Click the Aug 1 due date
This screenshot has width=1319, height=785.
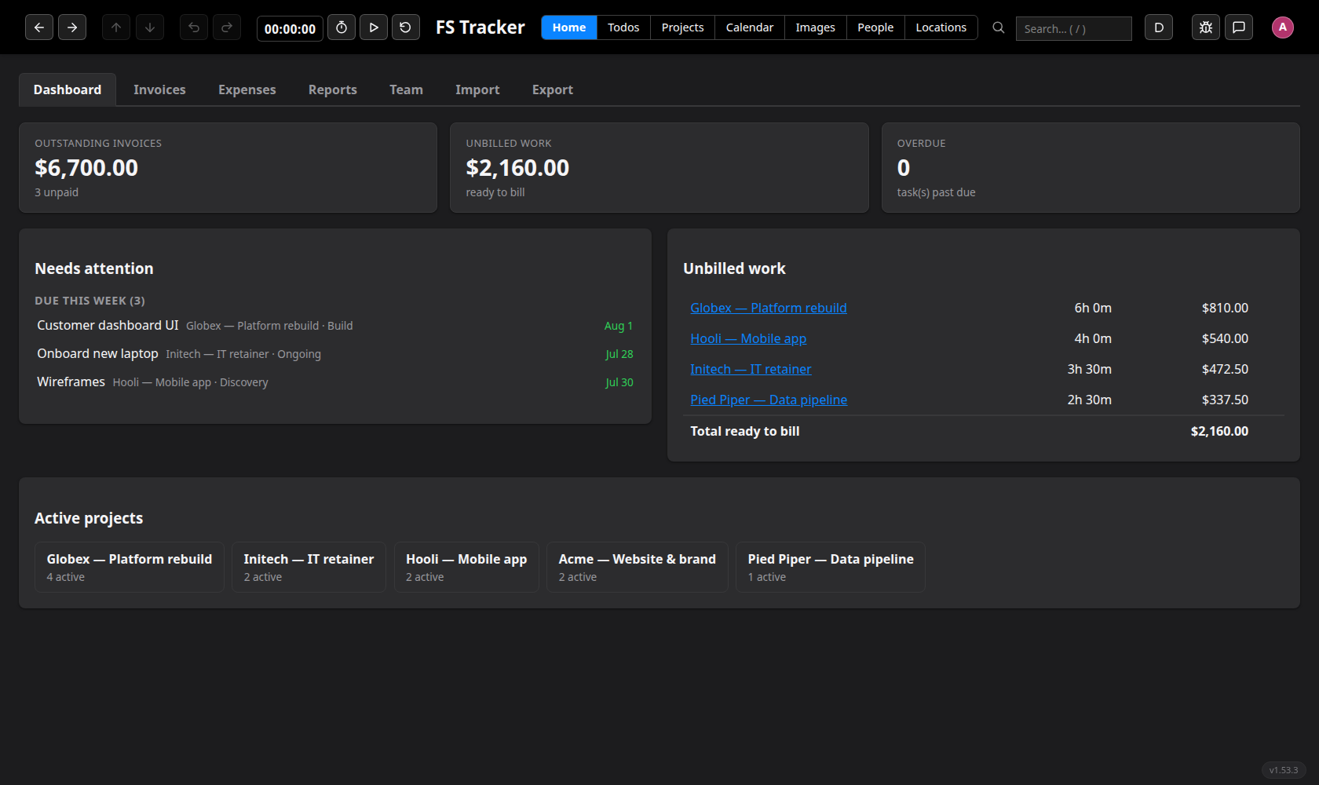tap(619, 326)
